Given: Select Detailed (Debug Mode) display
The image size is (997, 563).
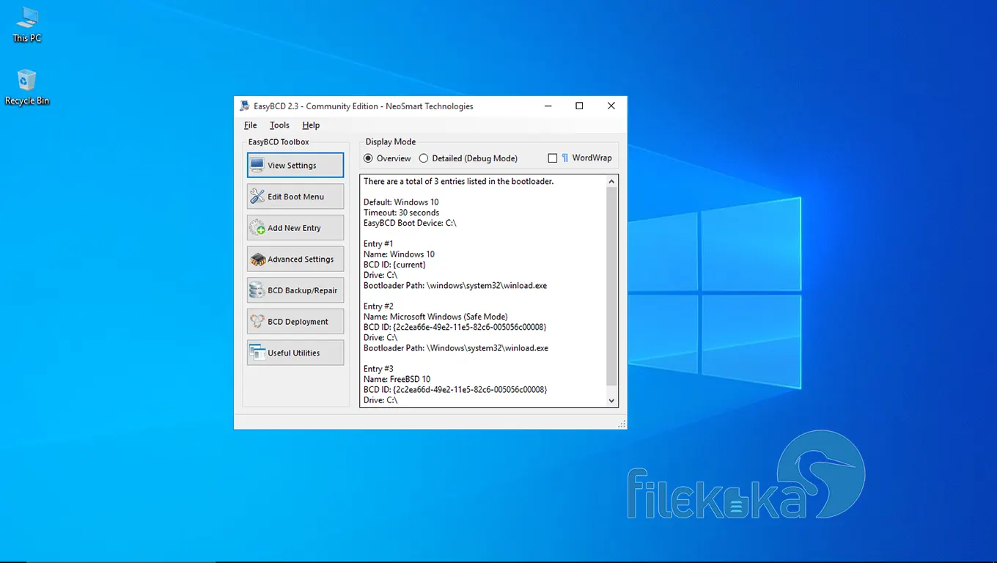Looking at the screenshot, I should tap(468, 158).
